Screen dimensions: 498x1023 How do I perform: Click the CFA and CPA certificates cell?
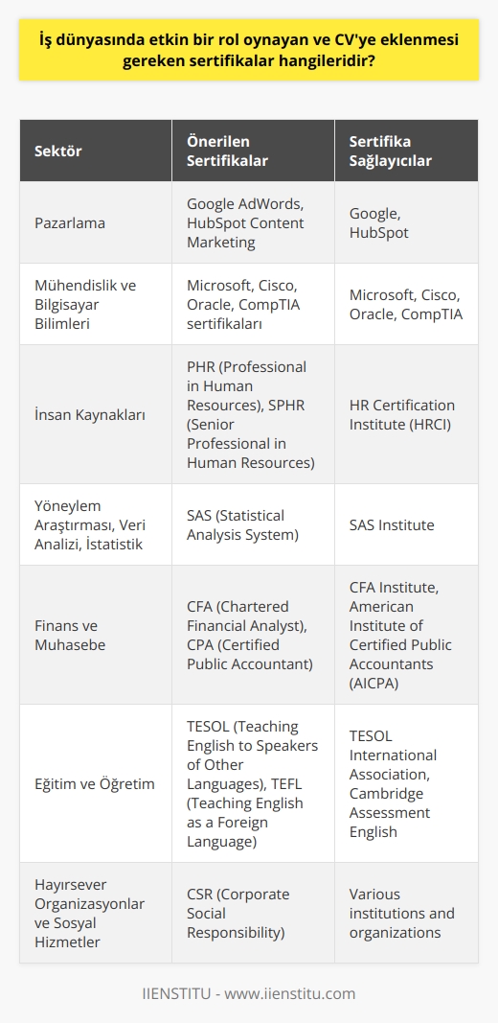(253, 634)
